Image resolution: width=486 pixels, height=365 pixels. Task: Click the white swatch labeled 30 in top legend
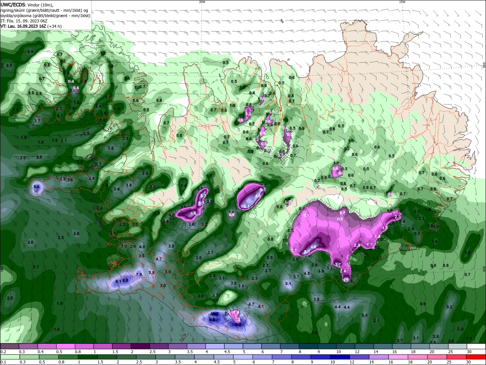click(476, 346)
